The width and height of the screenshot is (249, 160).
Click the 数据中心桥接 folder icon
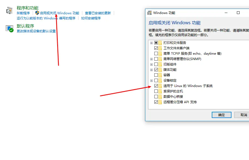pos(160,97)
